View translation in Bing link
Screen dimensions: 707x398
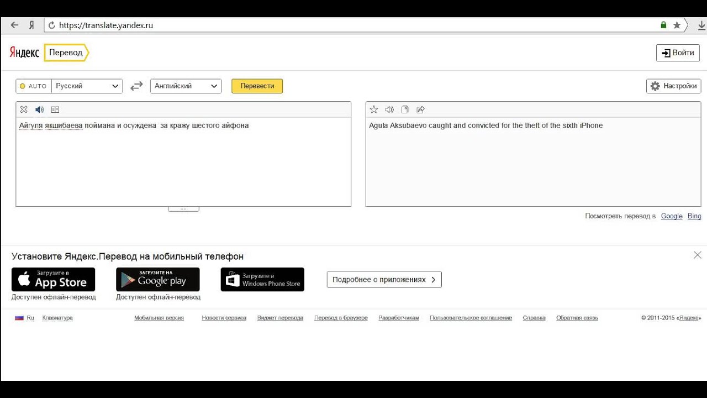click(694, 216)
